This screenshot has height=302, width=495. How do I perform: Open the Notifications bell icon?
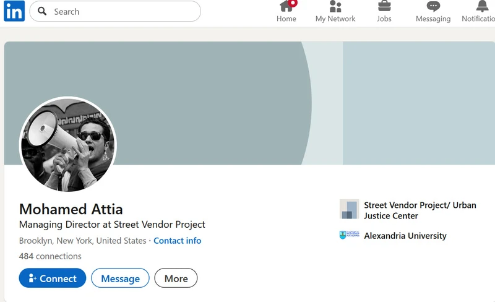click(x=482, y=6)
